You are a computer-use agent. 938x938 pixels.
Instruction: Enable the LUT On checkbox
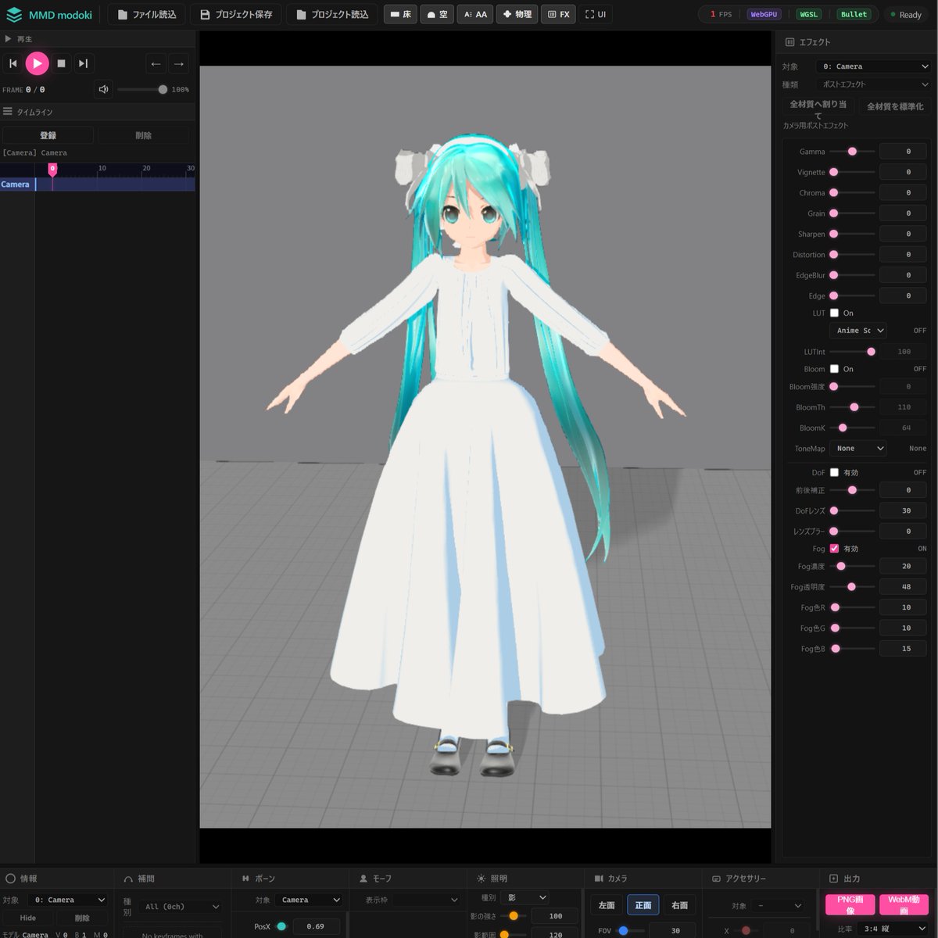pyautogui.click(x=834, y=313)
